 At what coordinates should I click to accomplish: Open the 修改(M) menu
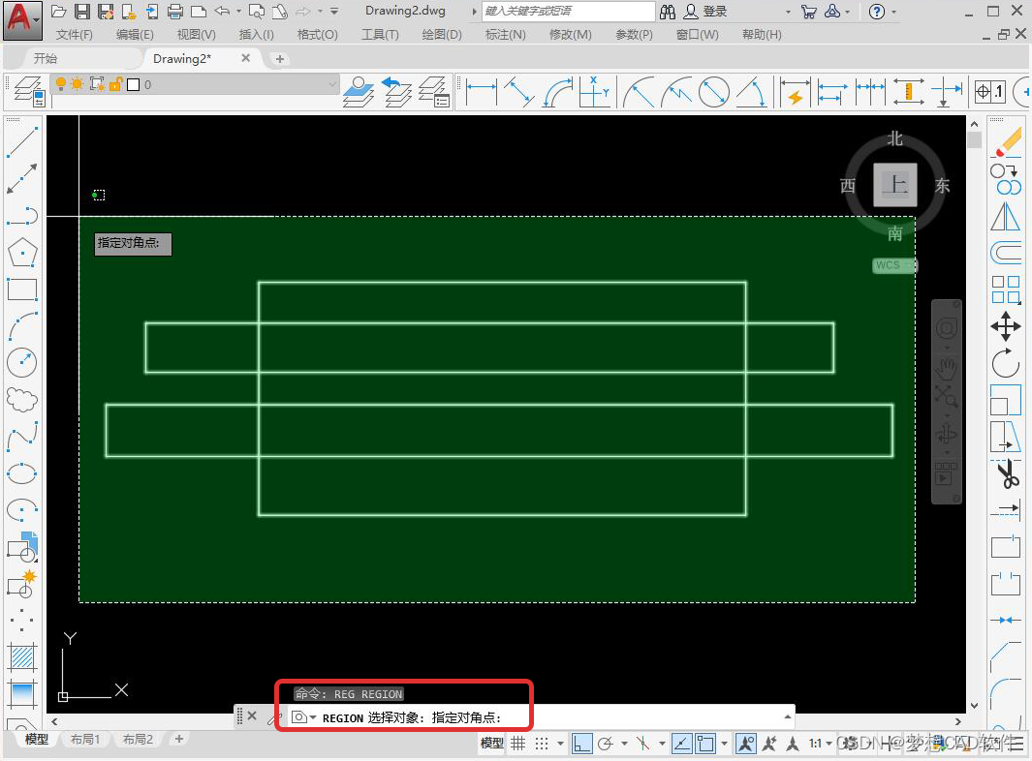coord(570,34)
